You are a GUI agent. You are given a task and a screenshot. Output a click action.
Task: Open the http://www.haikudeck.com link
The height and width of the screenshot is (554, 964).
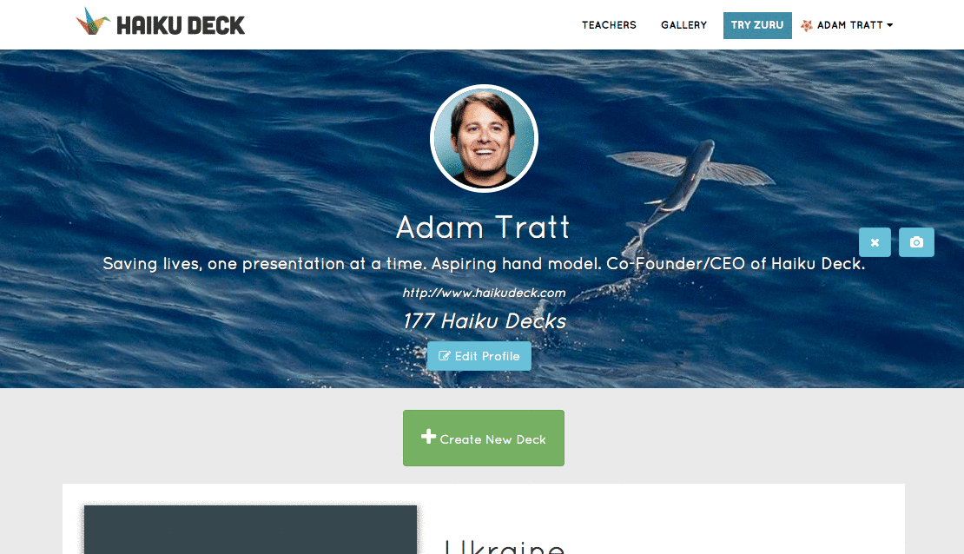coord(484,293)
